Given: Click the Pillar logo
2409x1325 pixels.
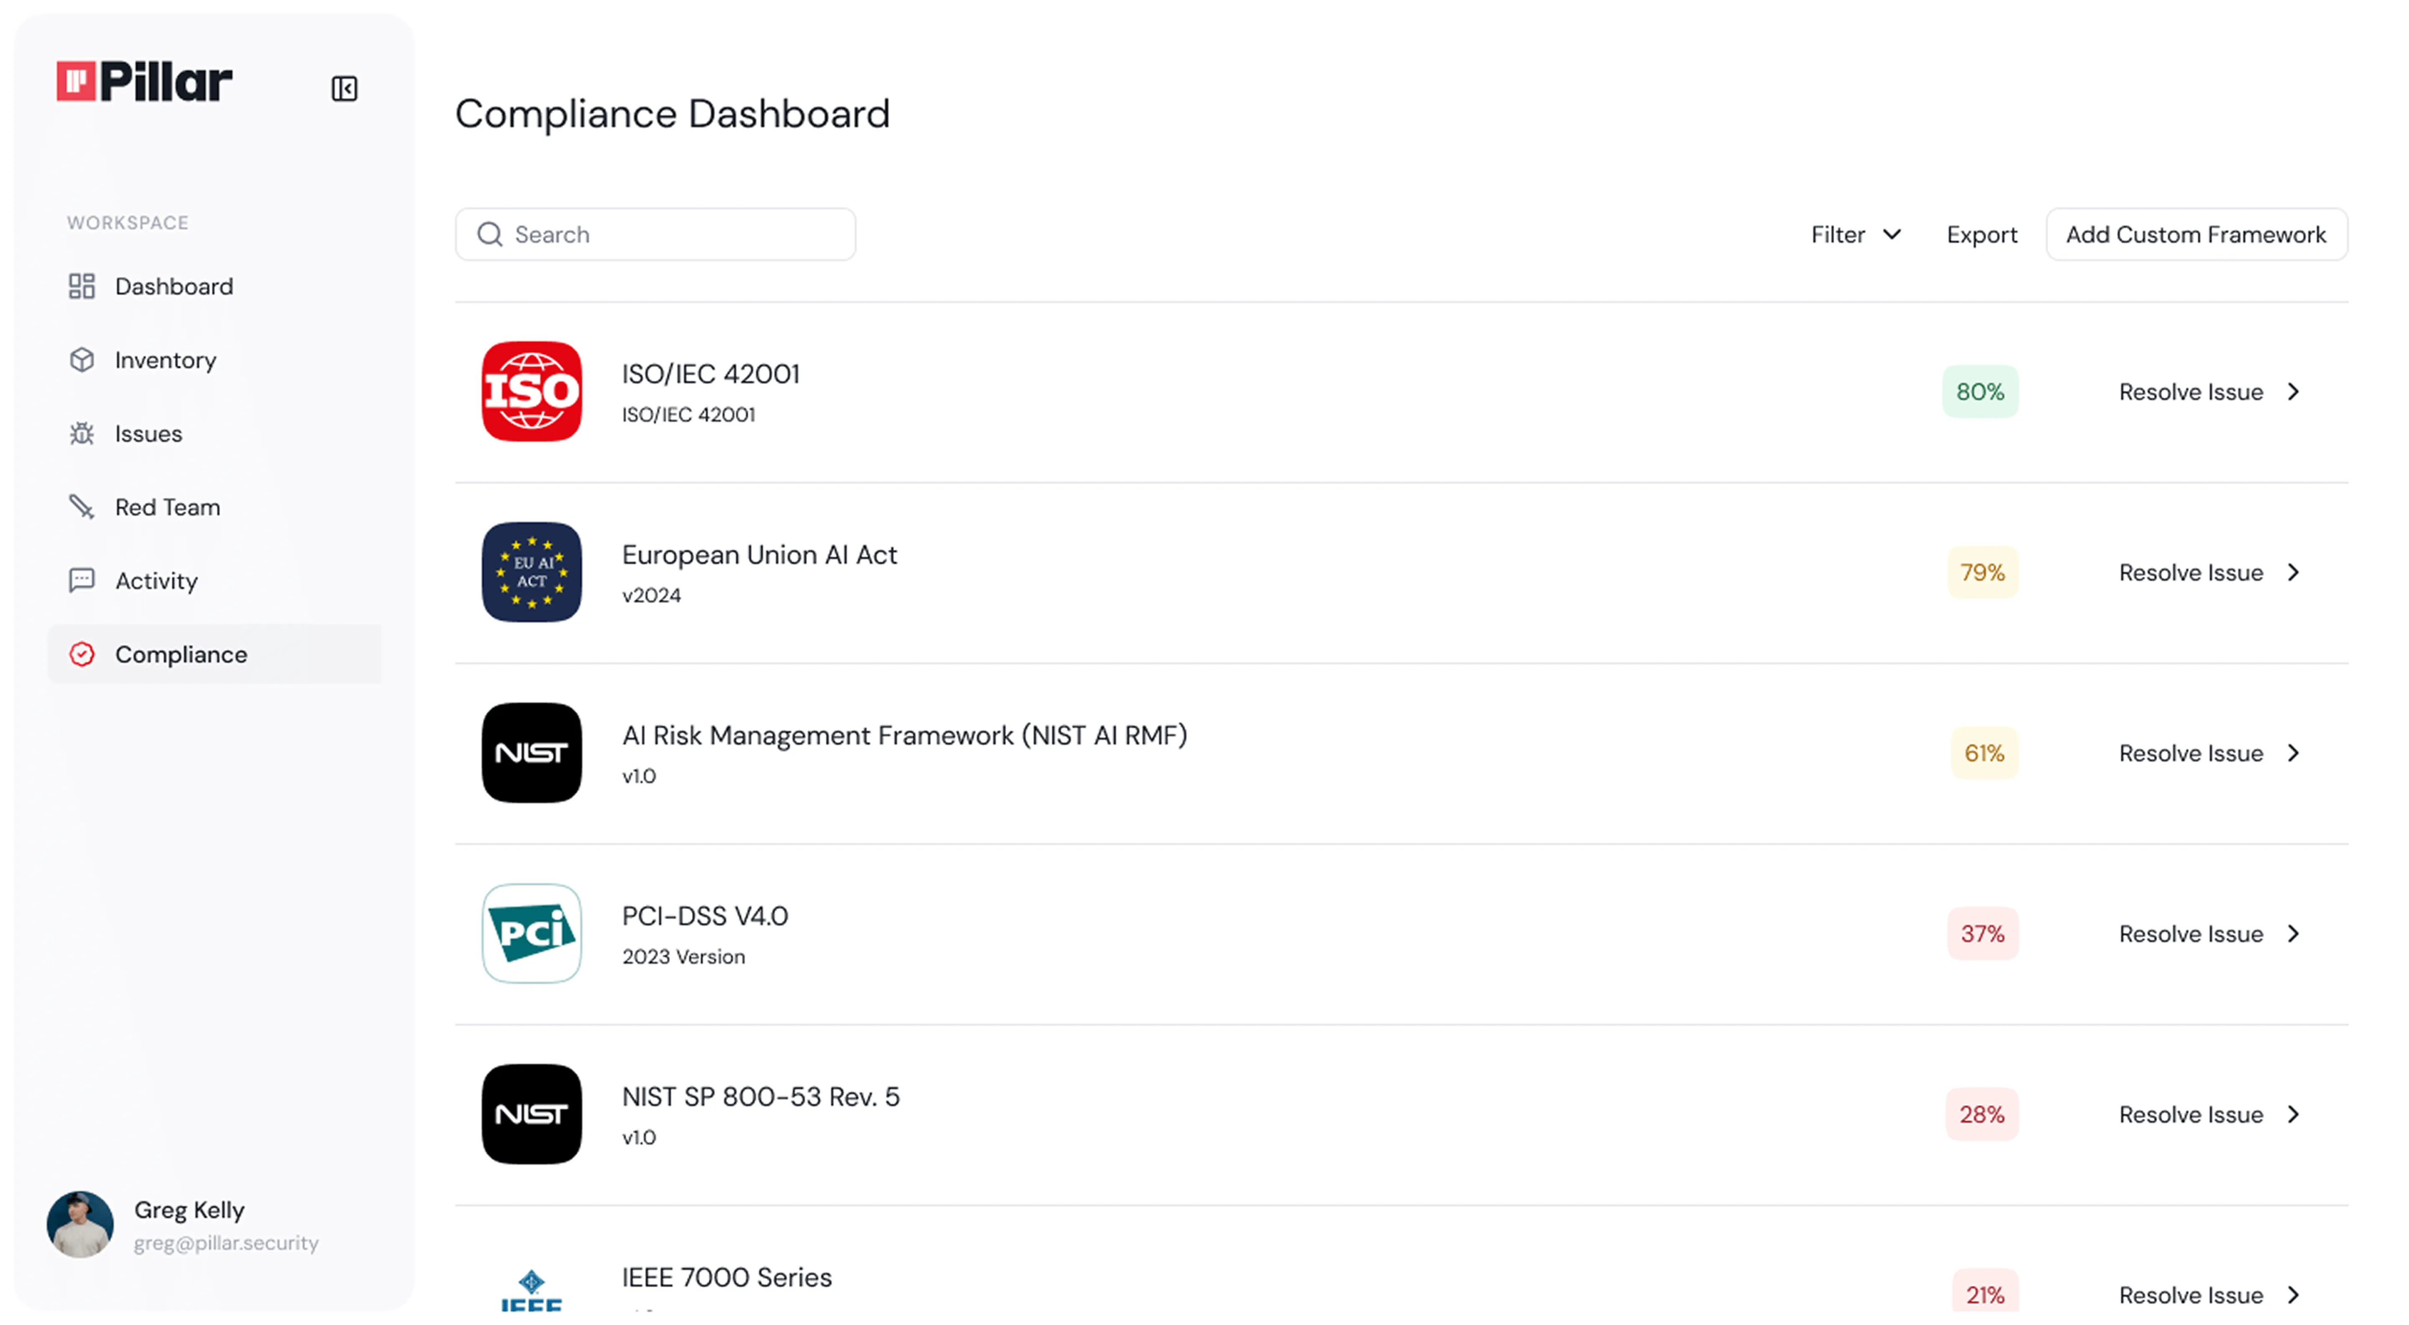Looking at the screenshot, I should tap(143, 82).
